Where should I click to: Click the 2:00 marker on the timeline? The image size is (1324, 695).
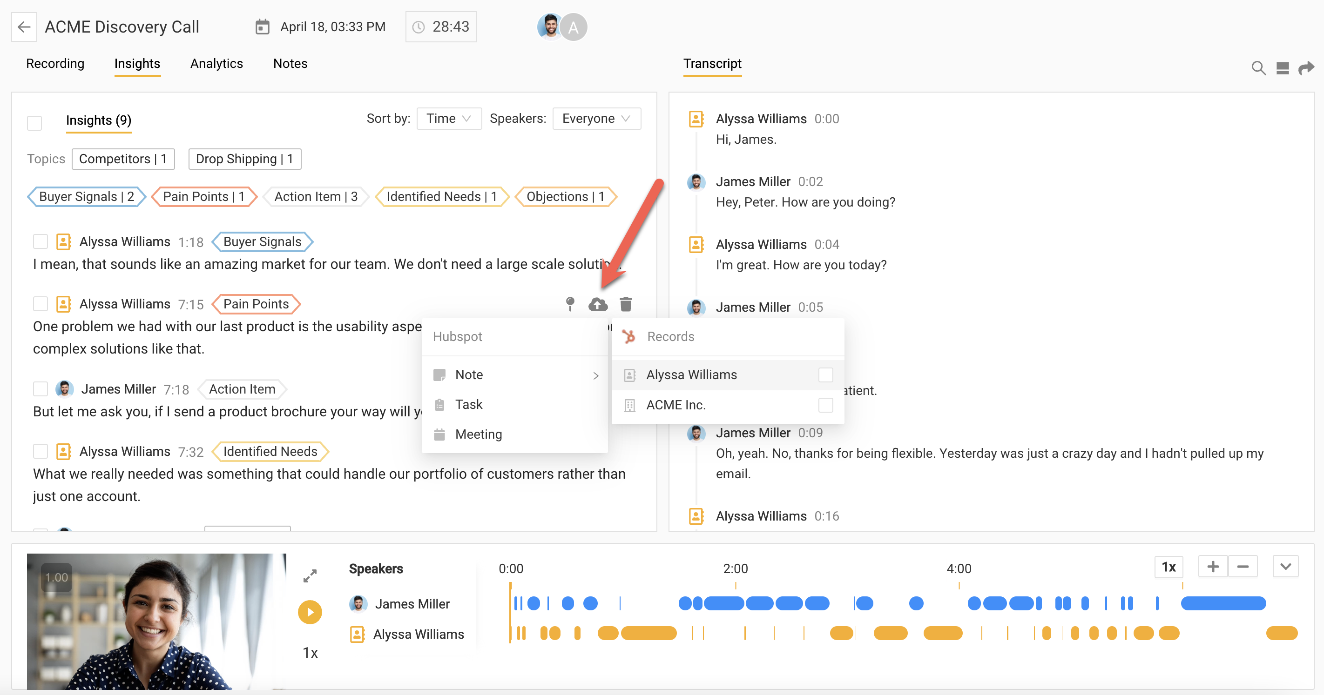(735, 568)
